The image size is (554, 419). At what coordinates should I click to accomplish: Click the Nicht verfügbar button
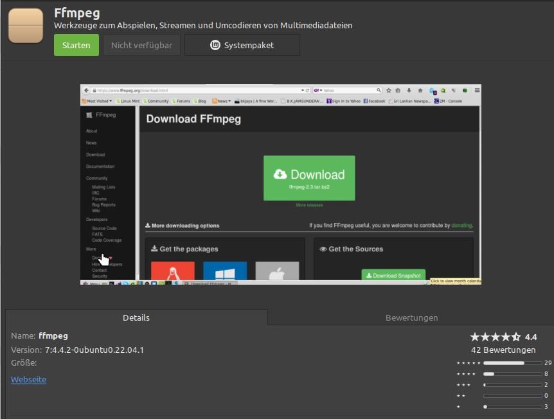click(141, 45)
